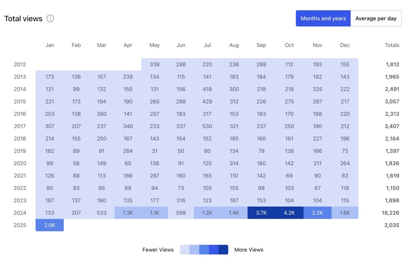Switch to Average per day view
Viewport: 414px width, 262px height.
376,19
